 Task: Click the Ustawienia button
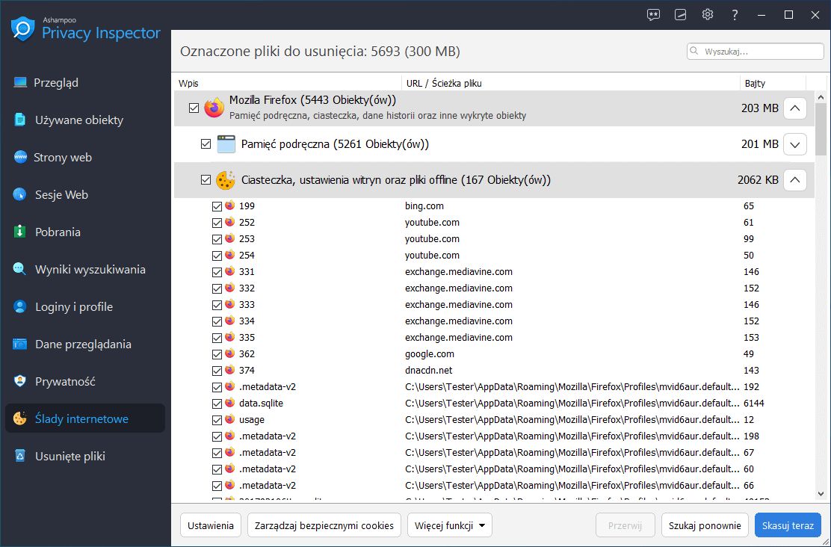(x=211, y=525)
